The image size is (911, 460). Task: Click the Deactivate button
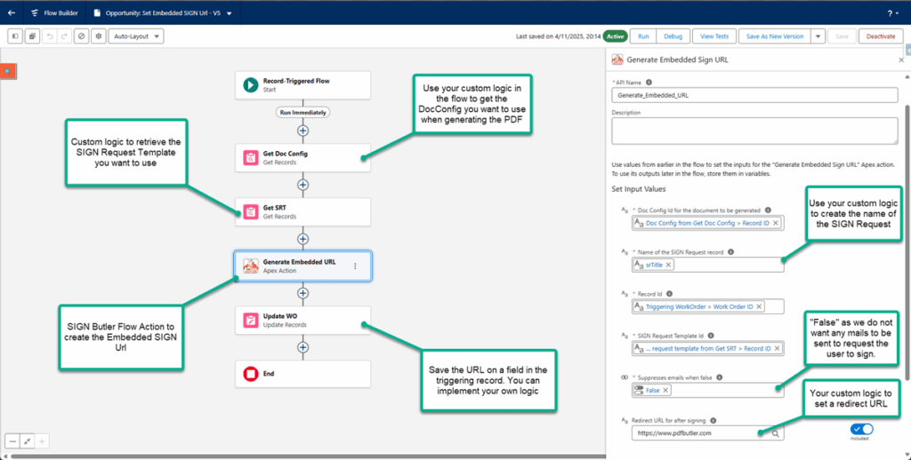coord(880,36)
